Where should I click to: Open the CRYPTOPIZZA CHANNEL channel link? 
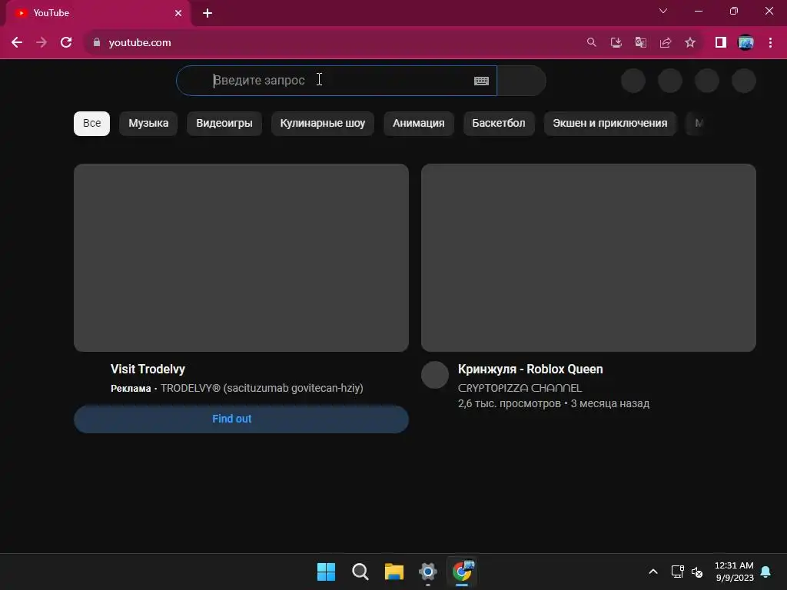coord(520,388)
